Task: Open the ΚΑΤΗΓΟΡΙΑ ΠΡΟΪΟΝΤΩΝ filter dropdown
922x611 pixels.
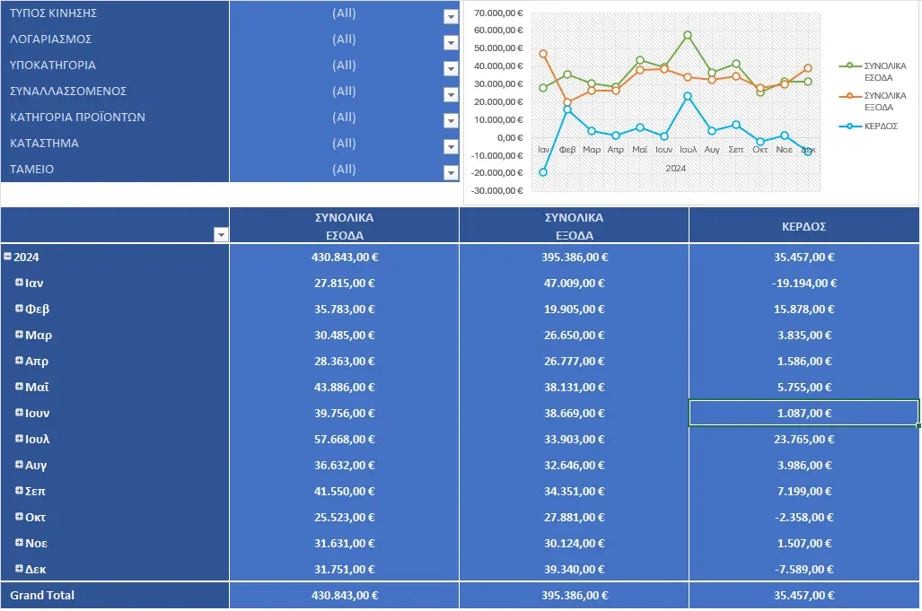Action: coord(451,120)
